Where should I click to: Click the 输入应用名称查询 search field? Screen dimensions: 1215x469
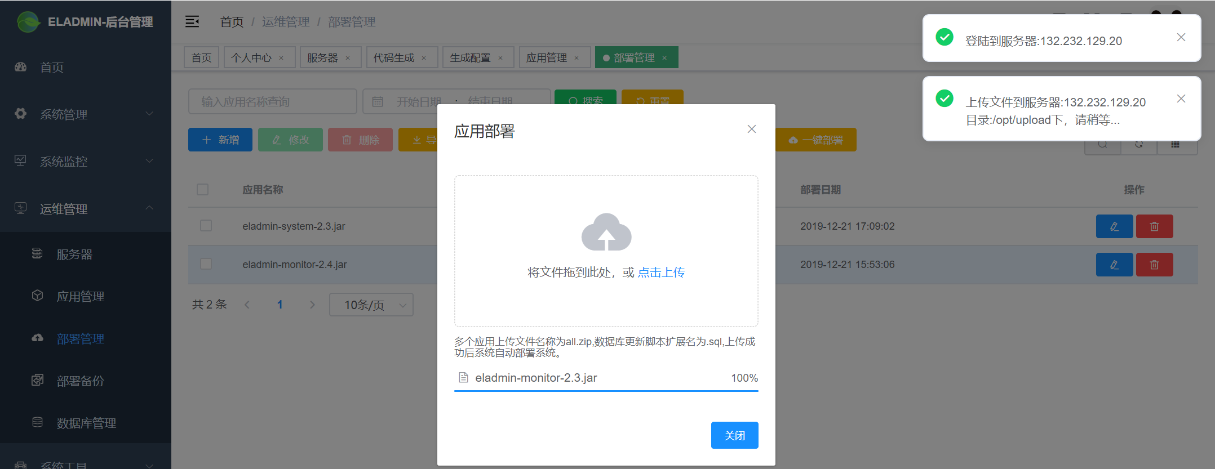coord(273,101)
